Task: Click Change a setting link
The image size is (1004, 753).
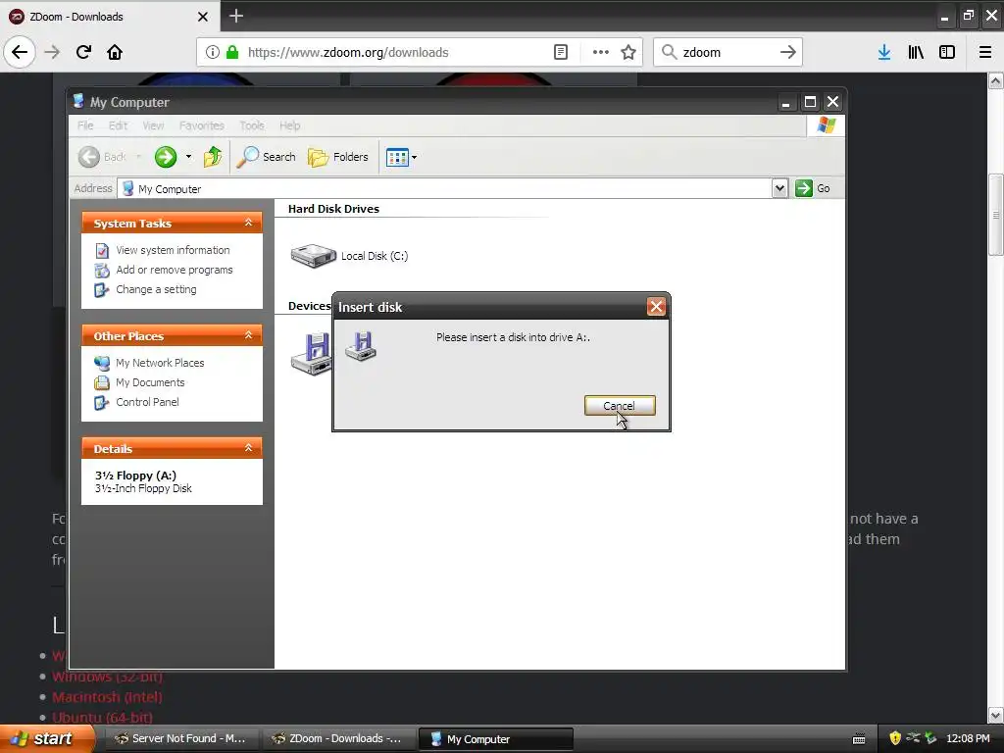Action: (x=156, y=289)
